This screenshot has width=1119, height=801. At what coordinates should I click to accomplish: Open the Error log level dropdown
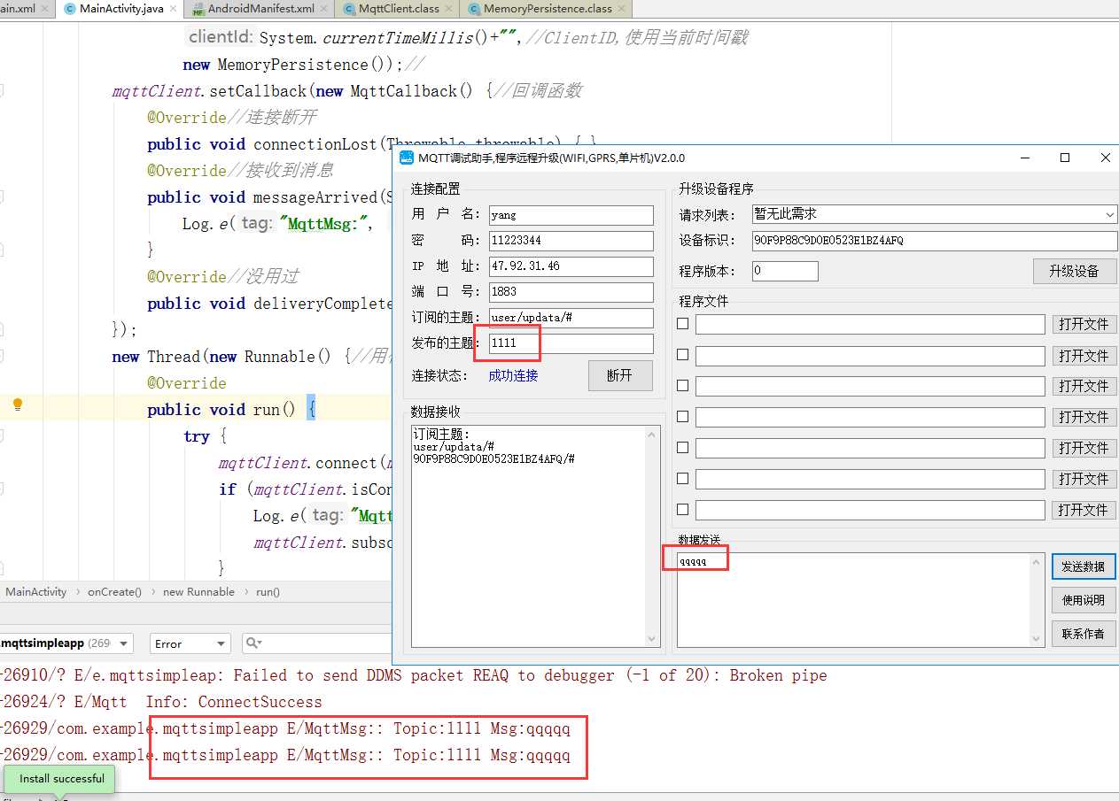190,643
